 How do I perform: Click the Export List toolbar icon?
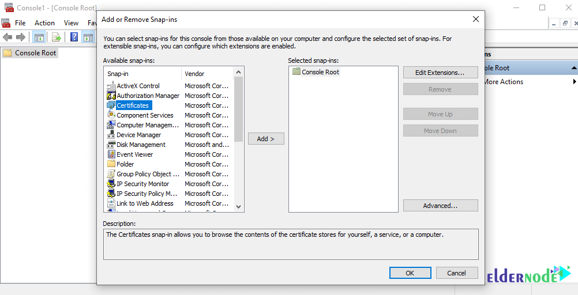[57, 37]
